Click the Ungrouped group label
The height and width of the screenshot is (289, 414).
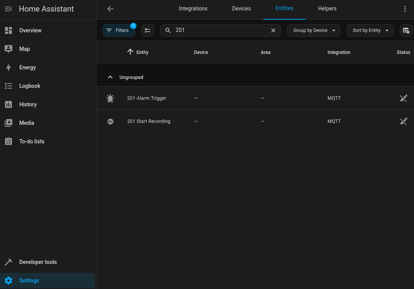tap(131, 77)
